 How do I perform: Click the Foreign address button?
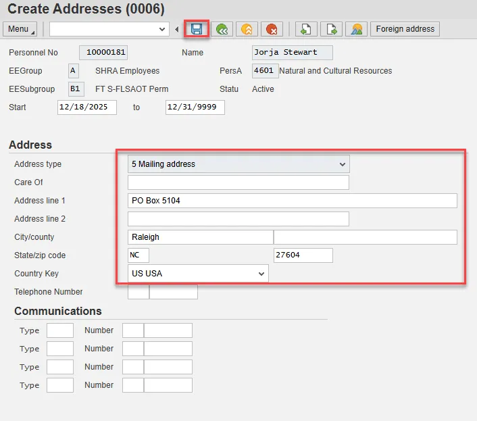click(x=405, y=29)
